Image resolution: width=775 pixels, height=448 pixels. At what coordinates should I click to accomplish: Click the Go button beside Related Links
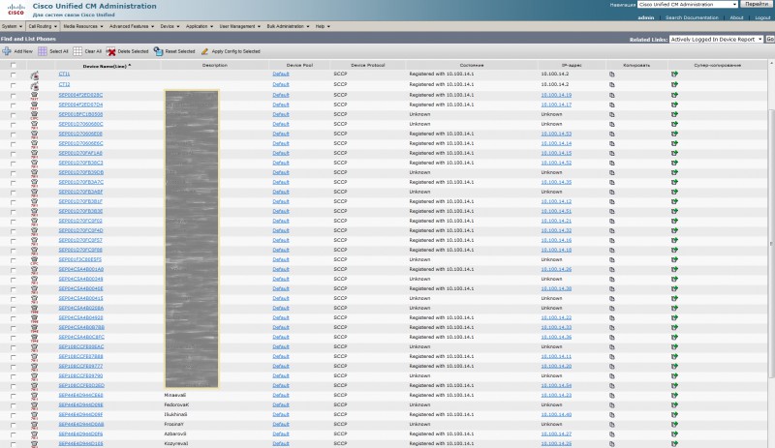pos(770,39)
